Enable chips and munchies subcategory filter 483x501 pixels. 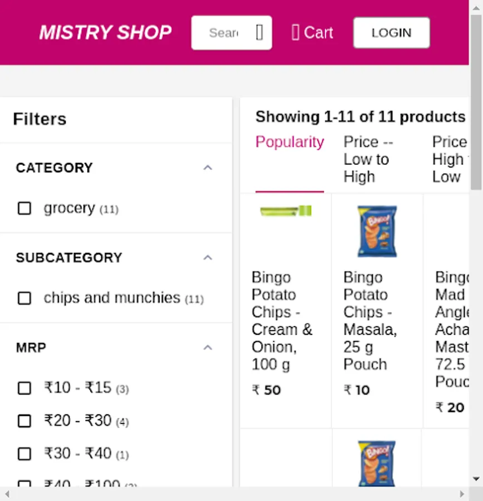[24, 298]
